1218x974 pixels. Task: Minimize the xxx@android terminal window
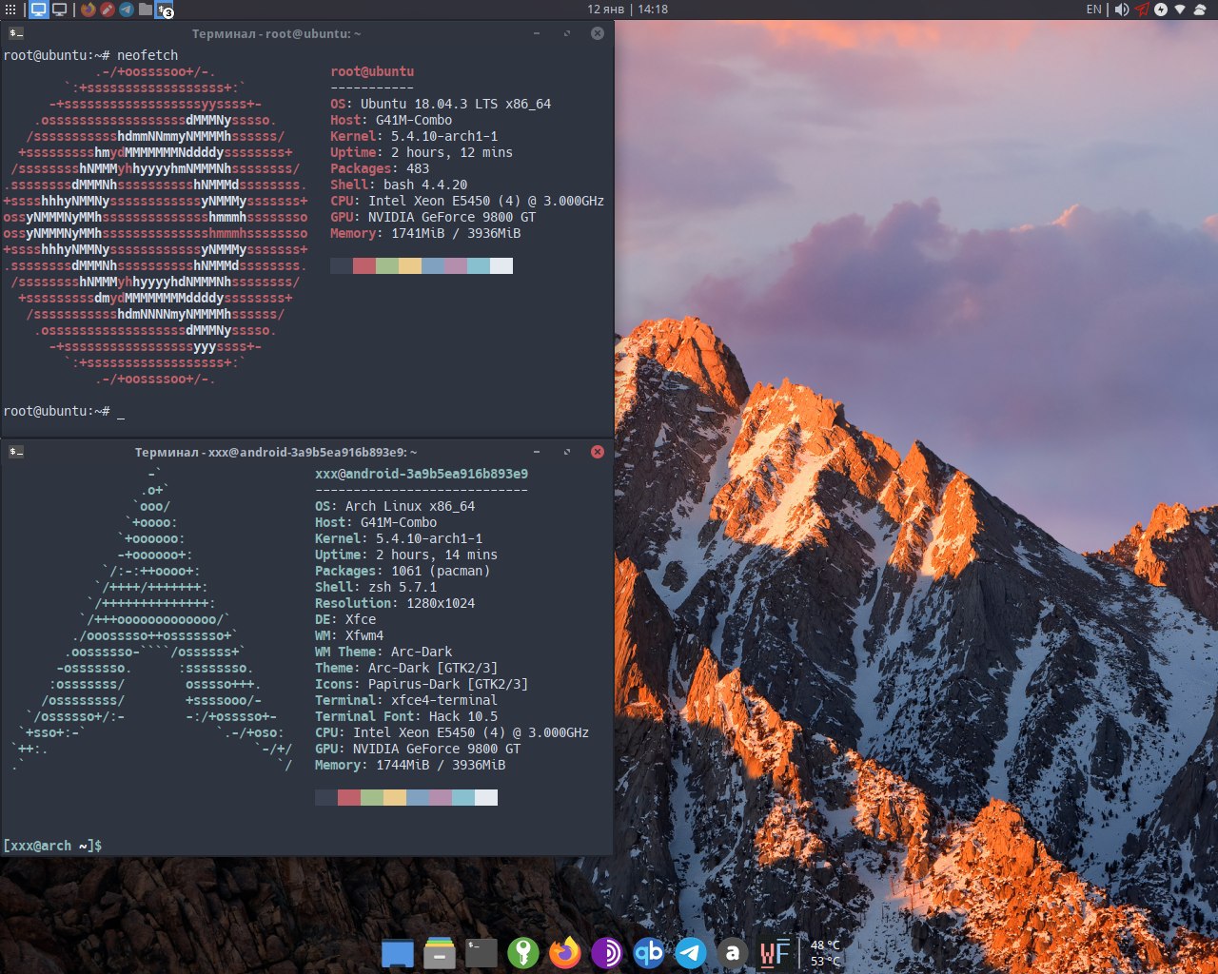coord(537,452)
